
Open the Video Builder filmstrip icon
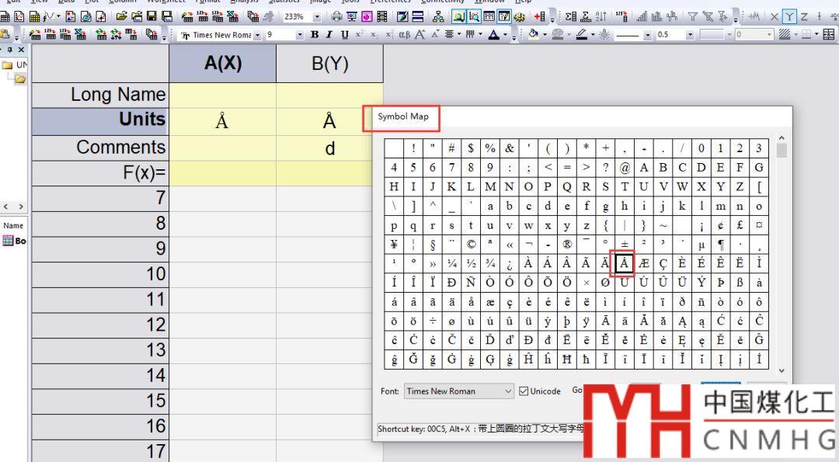(x=382, y=16)
